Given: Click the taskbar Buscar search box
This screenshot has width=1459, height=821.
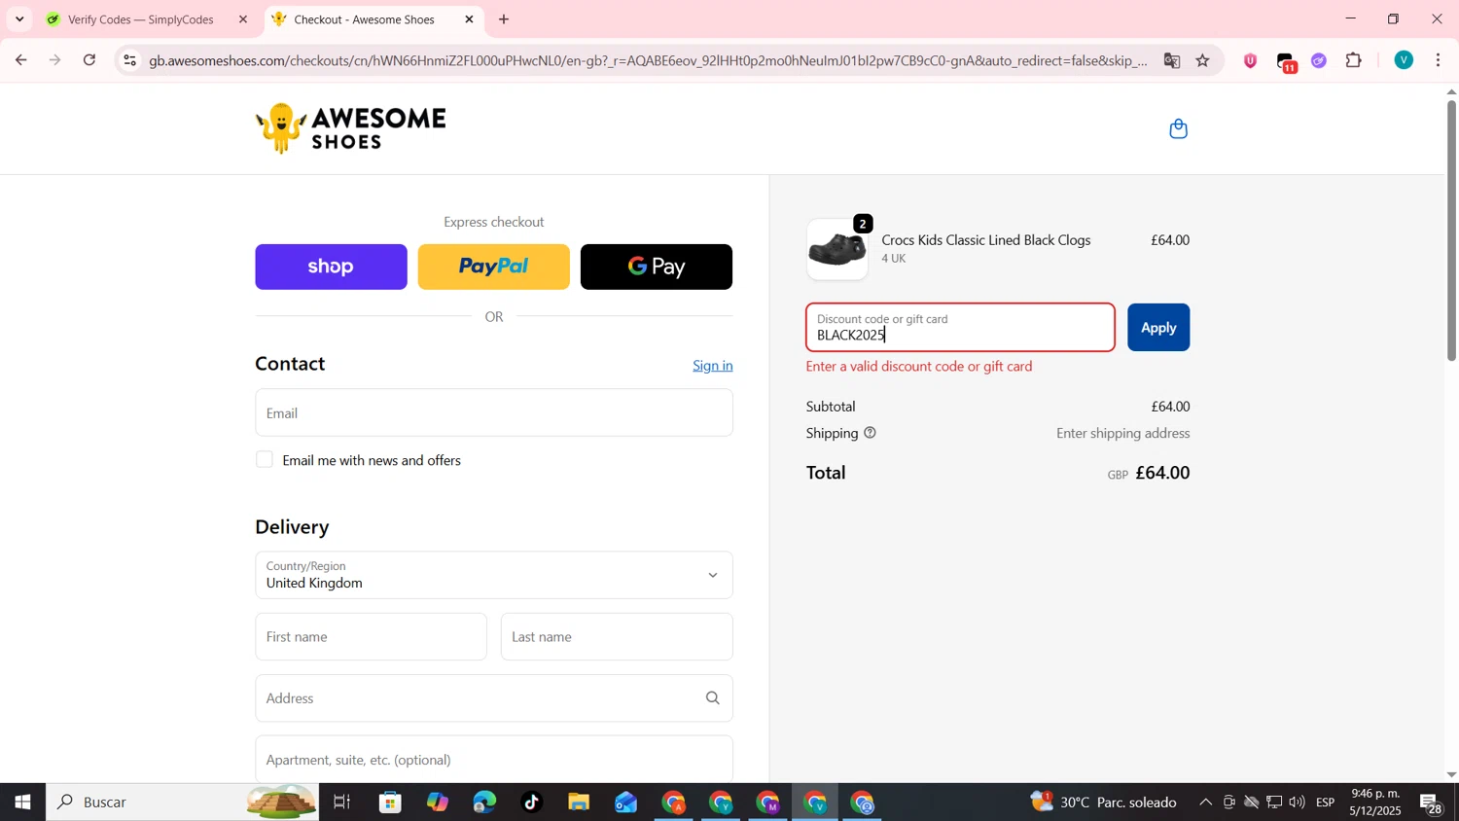Looking at the screenshot, I should [182, 803].
